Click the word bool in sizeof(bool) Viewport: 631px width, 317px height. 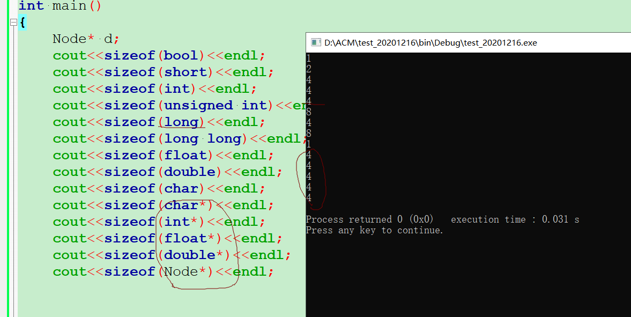pyautogui.click(x=181, y=55)
